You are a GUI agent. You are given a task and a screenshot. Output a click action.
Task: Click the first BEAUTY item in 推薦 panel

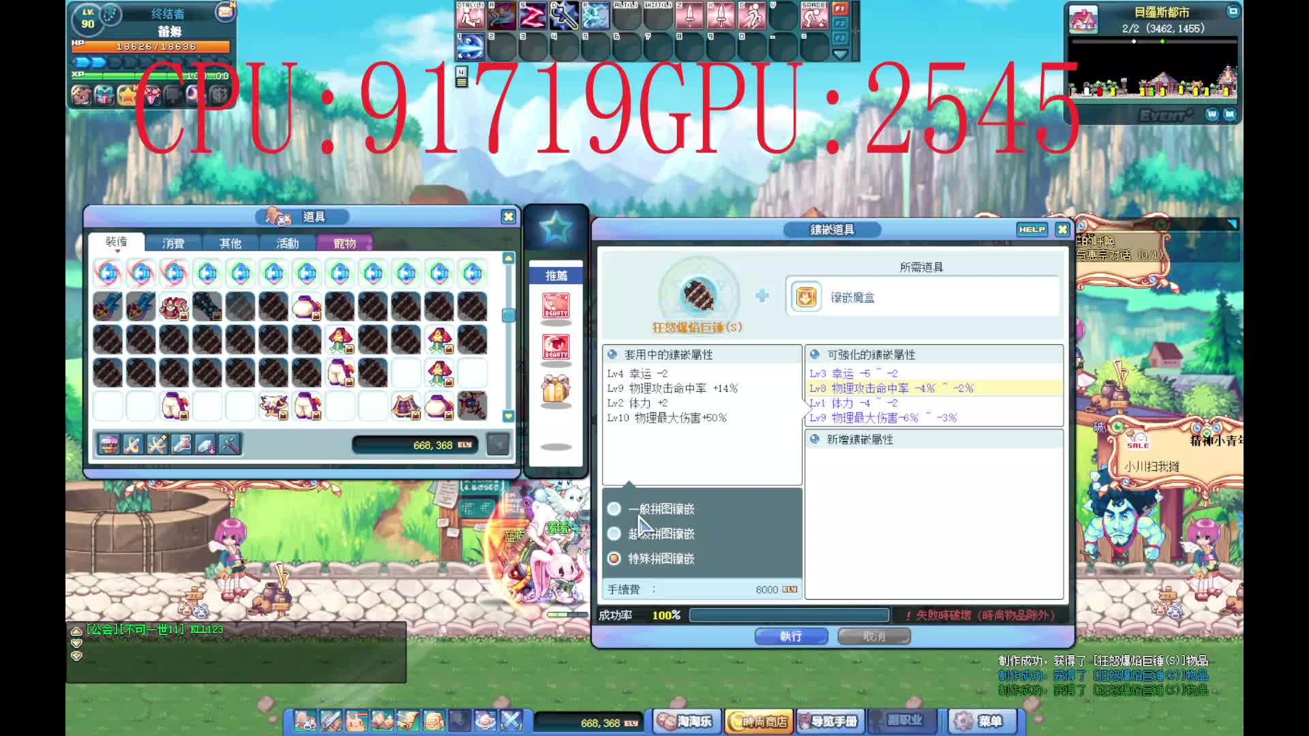click(x=556, y=306)
